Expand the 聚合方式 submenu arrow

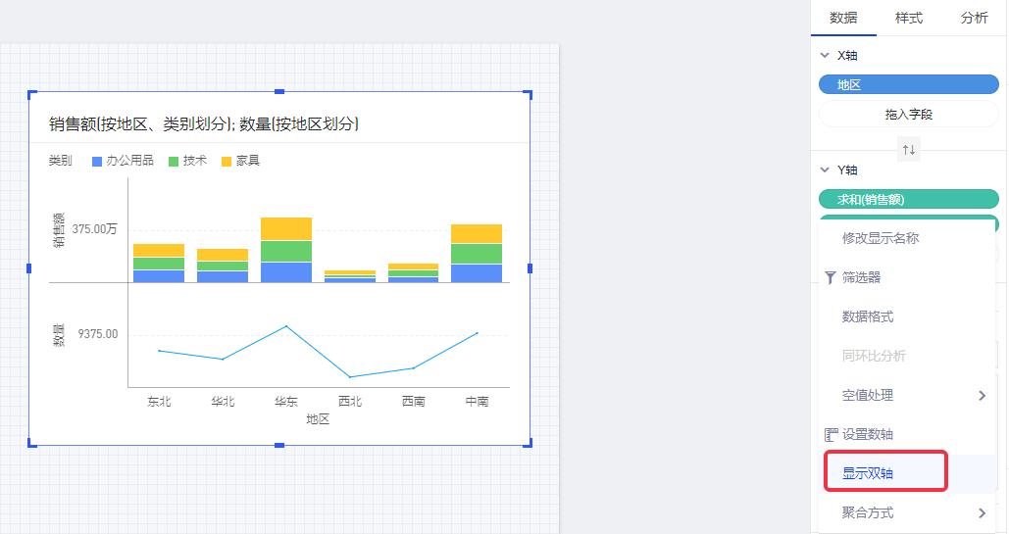(x=982, y=512)
